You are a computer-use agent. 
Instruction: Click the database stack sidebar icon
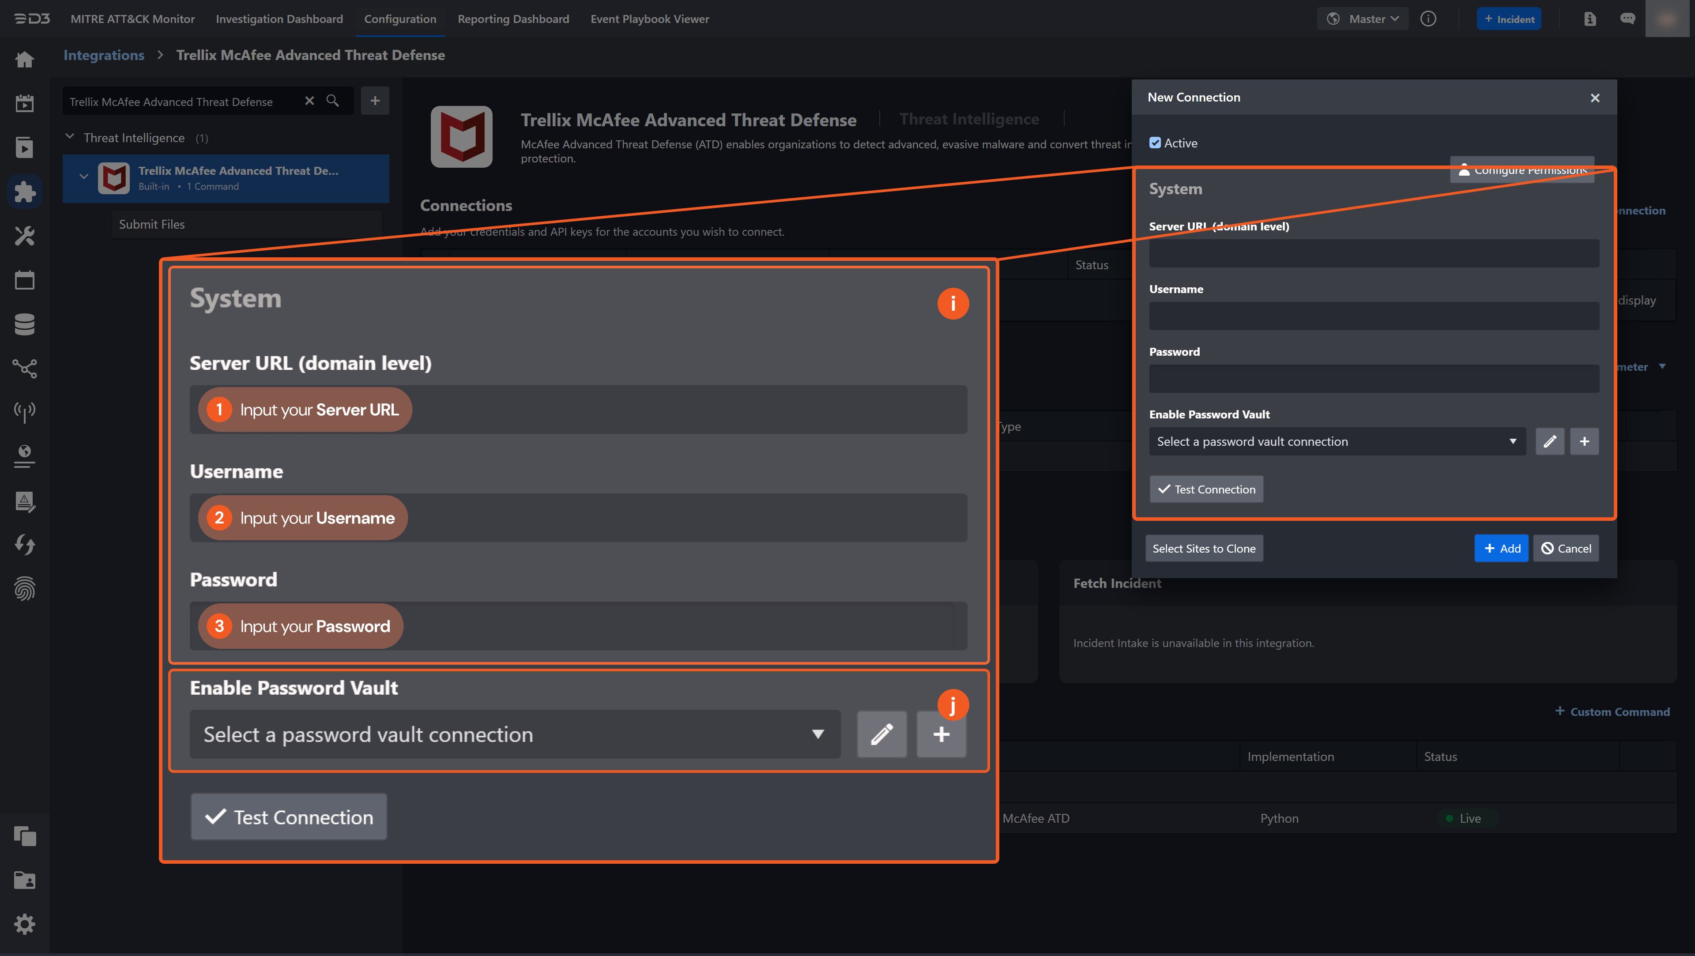[x=24, y=324]
